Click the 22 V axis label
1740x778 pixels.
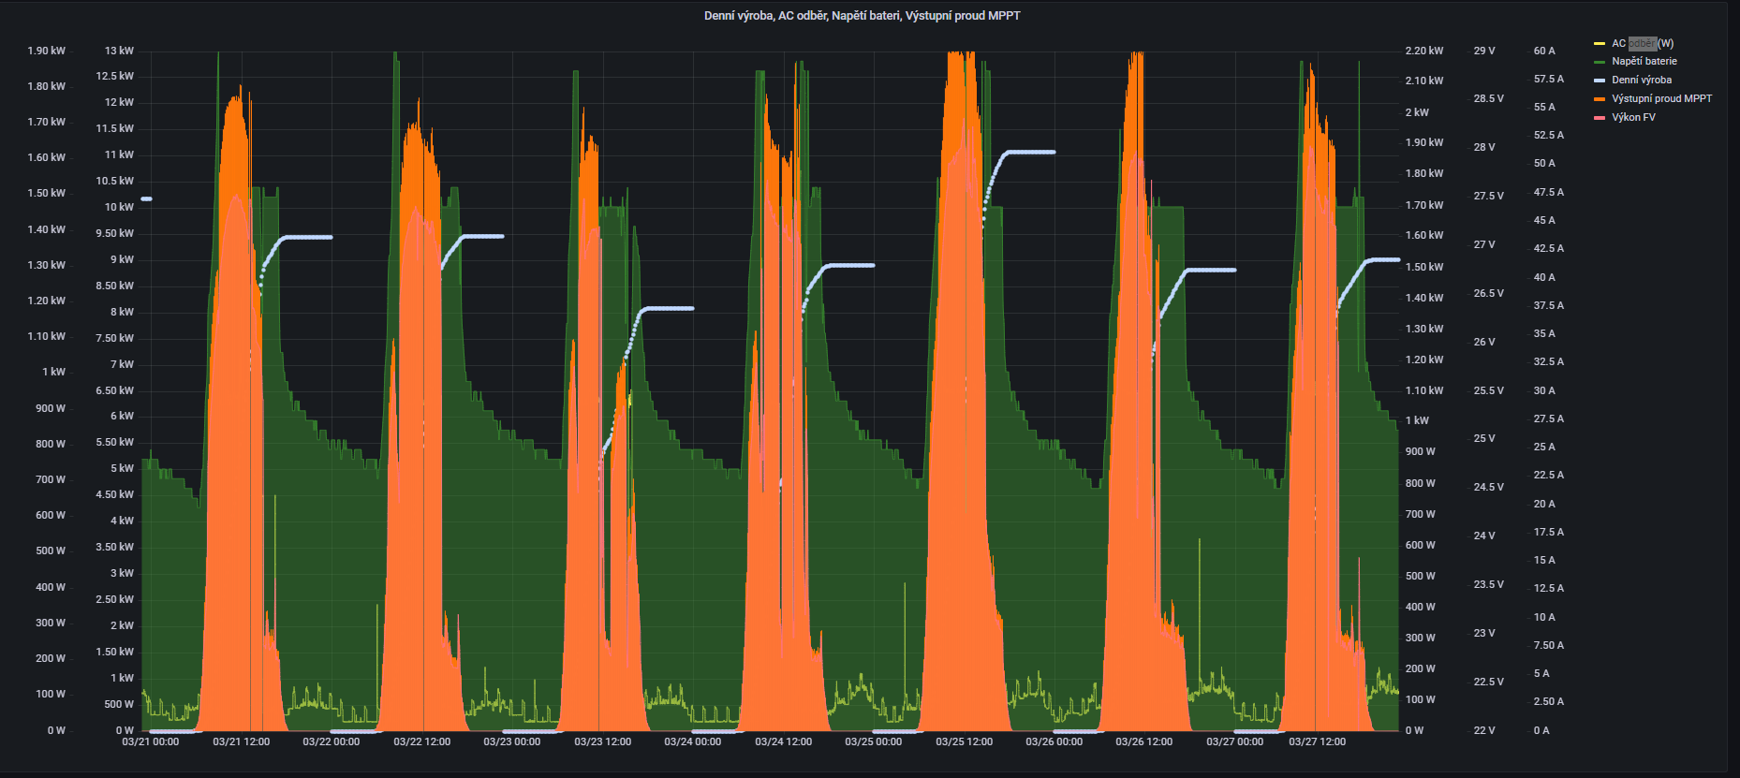click(1483, 731)
